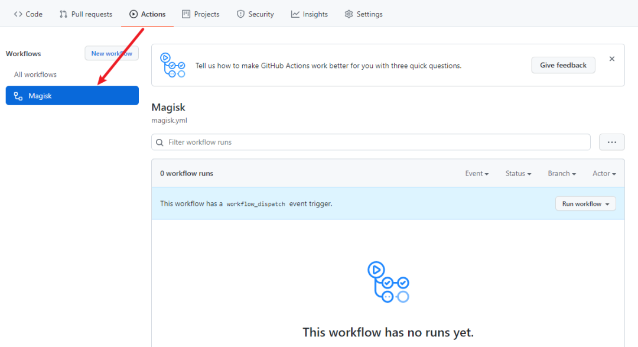This screenshot has width=638, height=347.
Task: Switch to the Insights tab
Action: tap(309, 14)
